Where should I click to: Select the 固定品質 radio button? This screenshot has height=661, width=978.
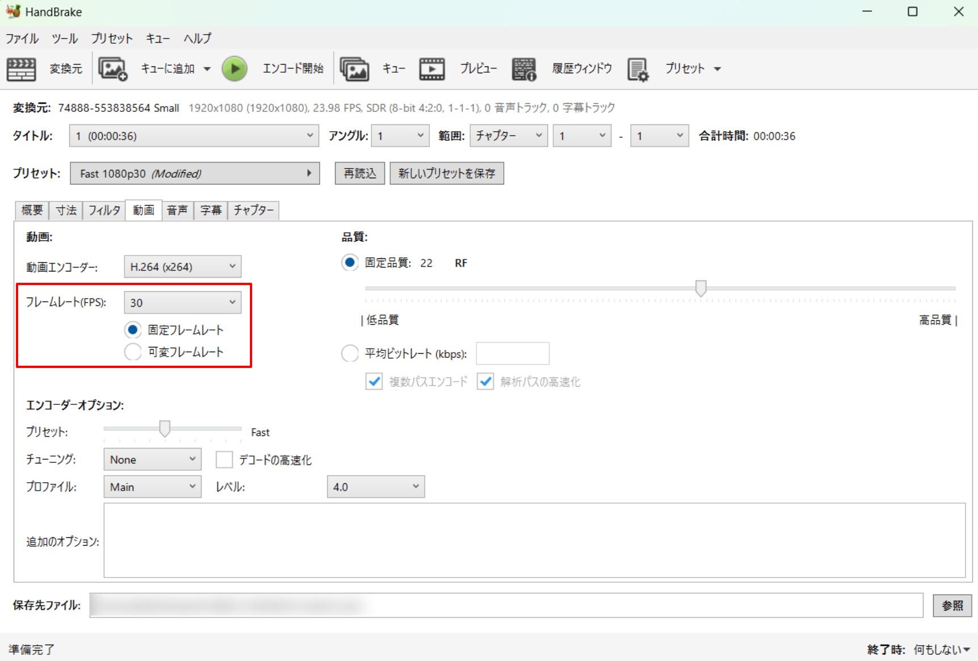350,262
